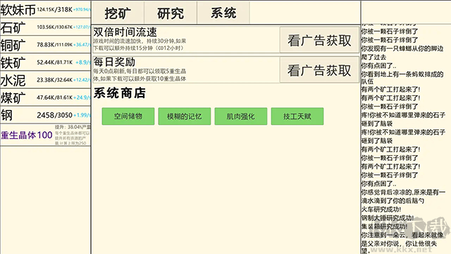Click 看广告获取 for 双倍时间流速
Viewport: 451px width, 254px height.
tap(319, 40)
